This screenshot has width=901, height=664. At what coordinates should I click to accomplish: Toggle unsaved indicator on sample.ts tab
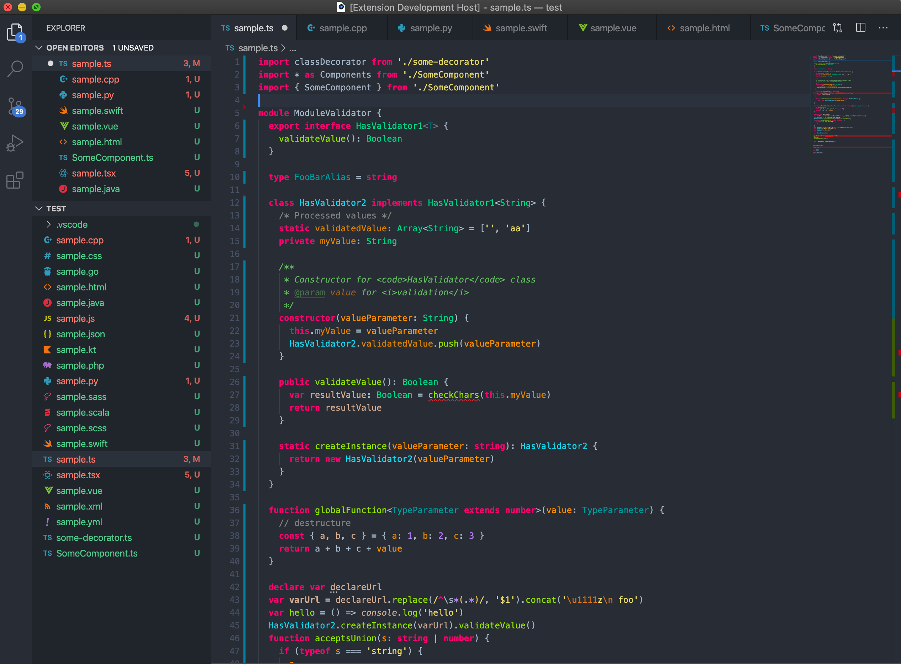285,28
